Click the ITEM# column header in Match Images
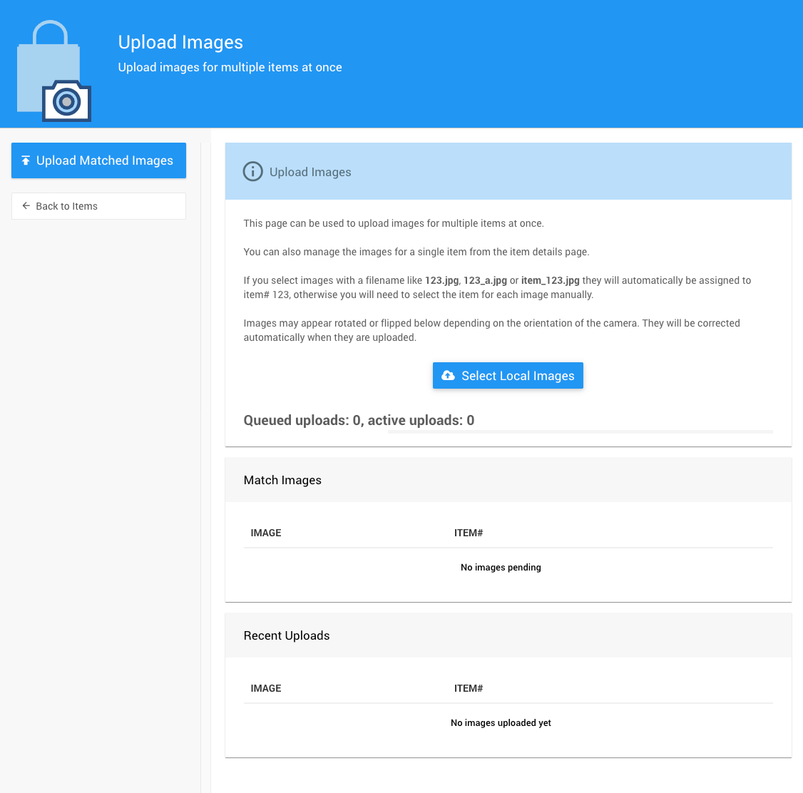Image resolution: width=803 pixels, height=793 pixels. click(469, 533)
